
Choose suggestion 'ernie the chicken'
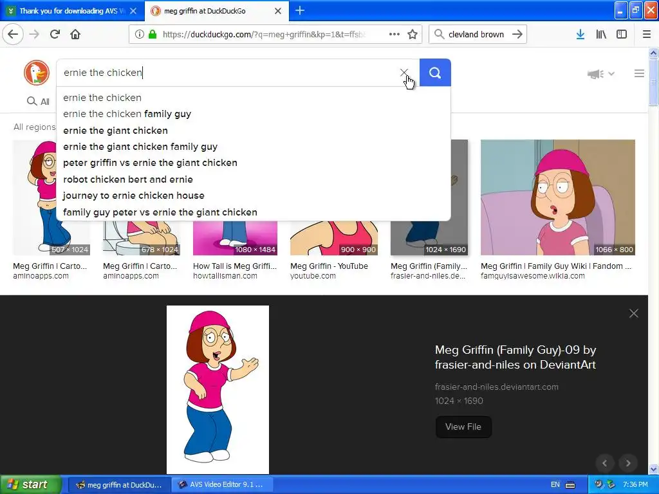pyautogui.click(x=254, y=98)
